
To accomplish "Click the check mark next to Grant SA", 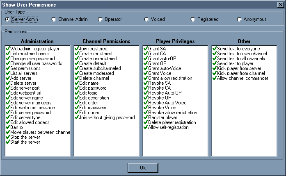I will pos(146,49).
